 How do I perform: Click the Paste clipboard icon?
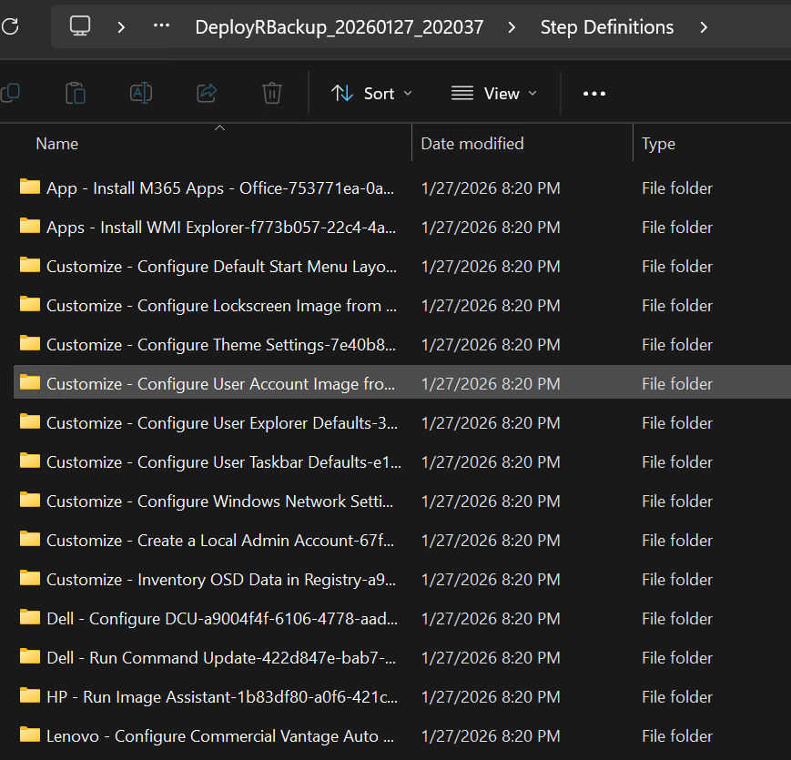pos(76,93)
